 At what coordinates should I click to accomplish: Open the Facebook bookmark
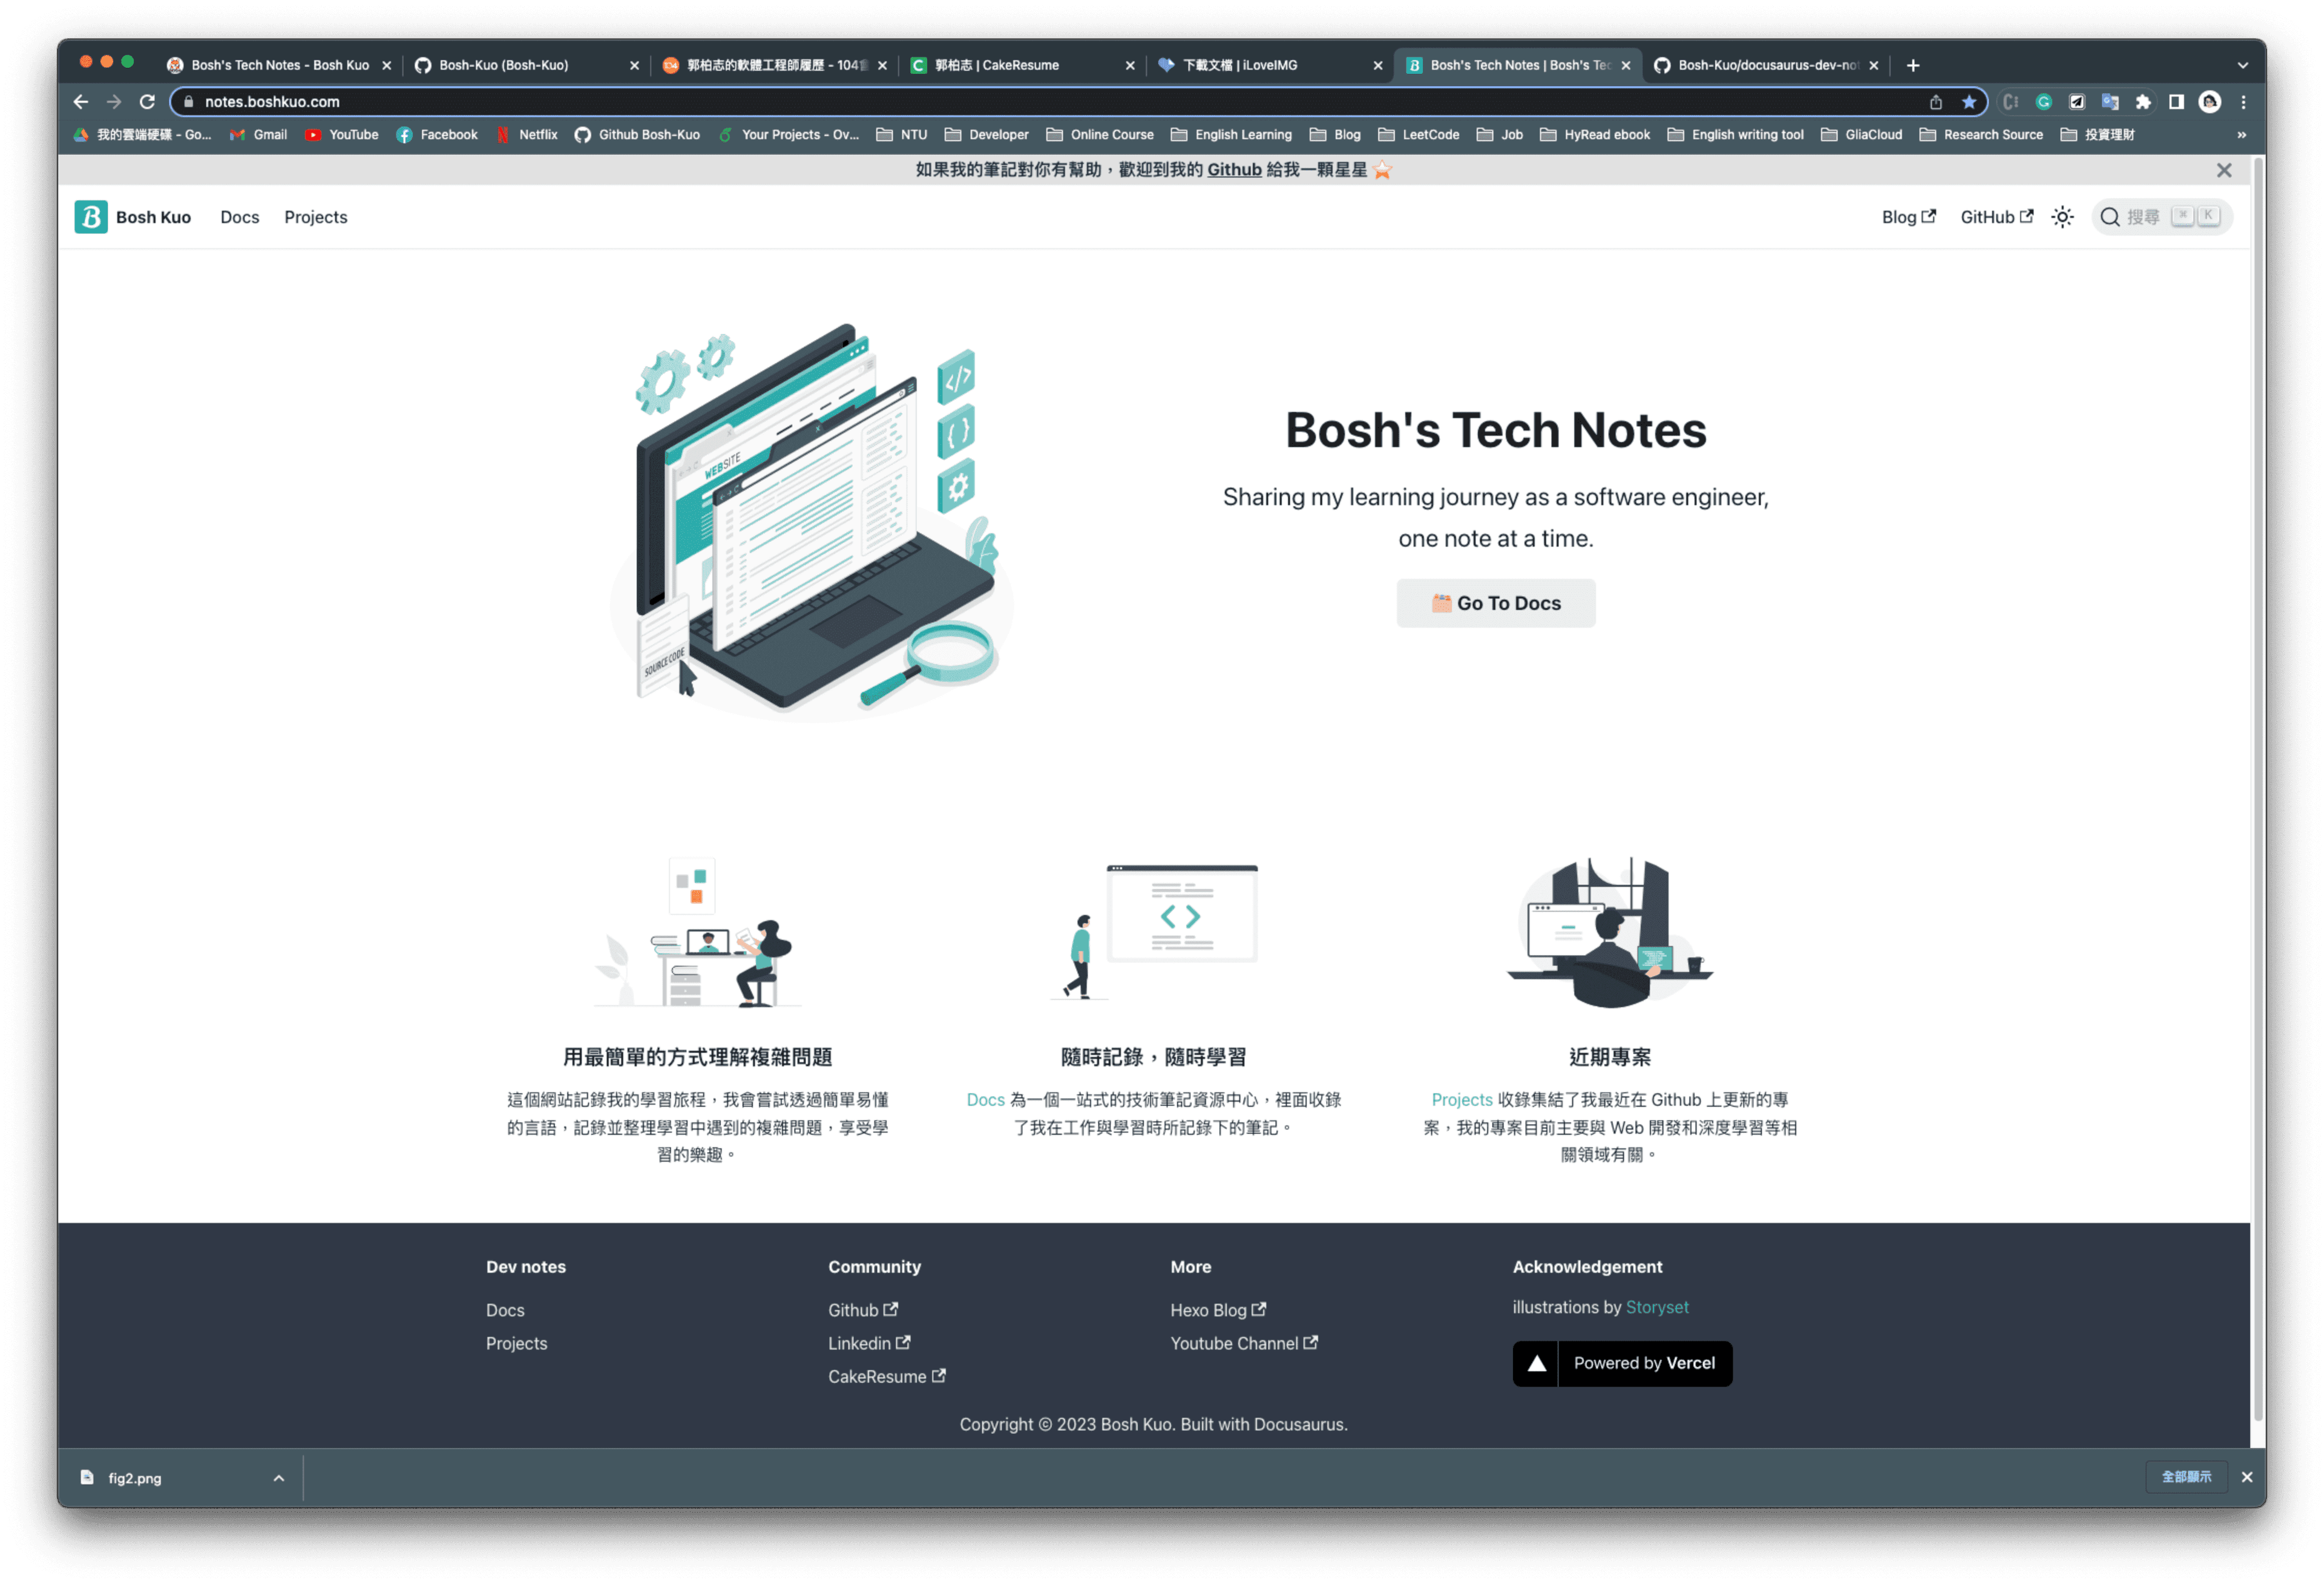tap(437, 135)
